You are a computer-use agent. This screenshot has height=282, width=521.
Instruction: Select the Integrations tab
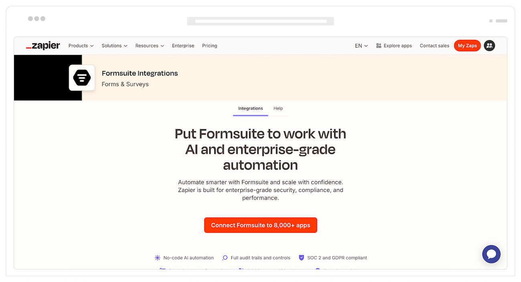point(250,108)
